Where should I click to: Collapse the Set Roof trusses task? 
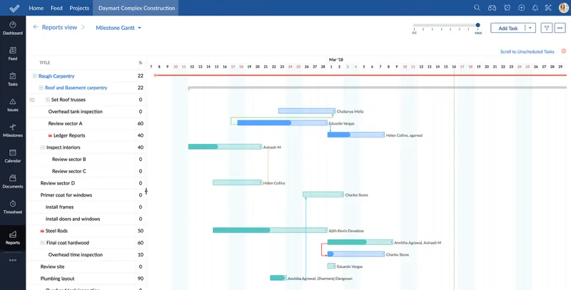[48, 100]
